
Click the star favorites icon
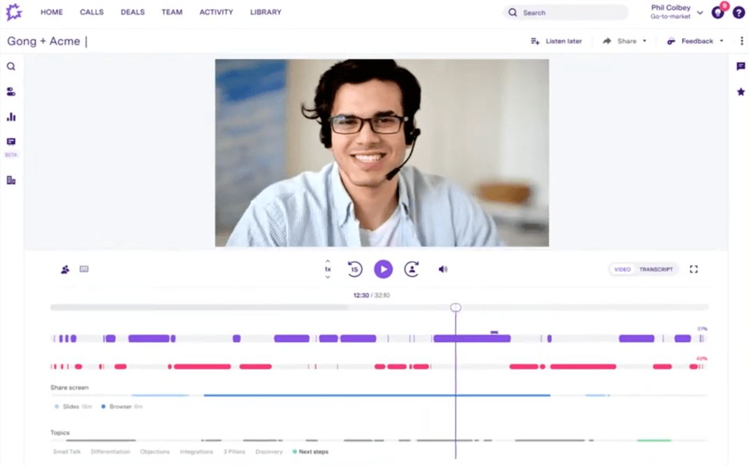point(741,92)
